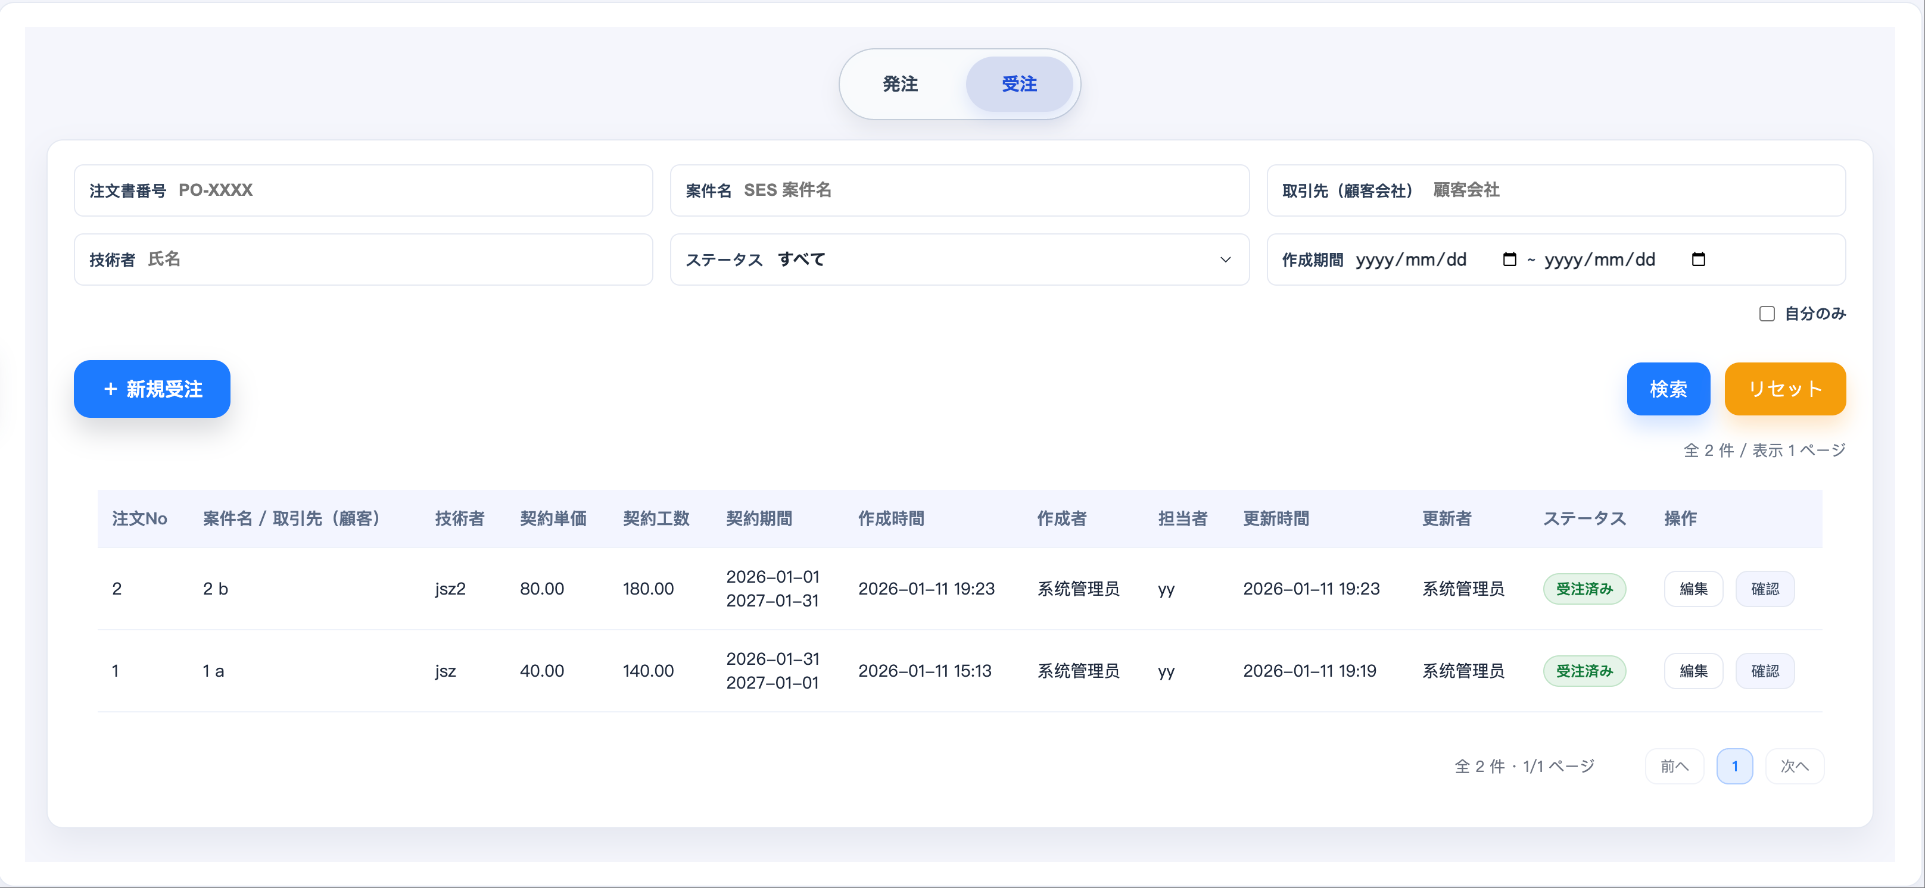This screenshot has height=888, width=1925.
Task: Open the end date calendar picker icon
Action: [1698, 259]
